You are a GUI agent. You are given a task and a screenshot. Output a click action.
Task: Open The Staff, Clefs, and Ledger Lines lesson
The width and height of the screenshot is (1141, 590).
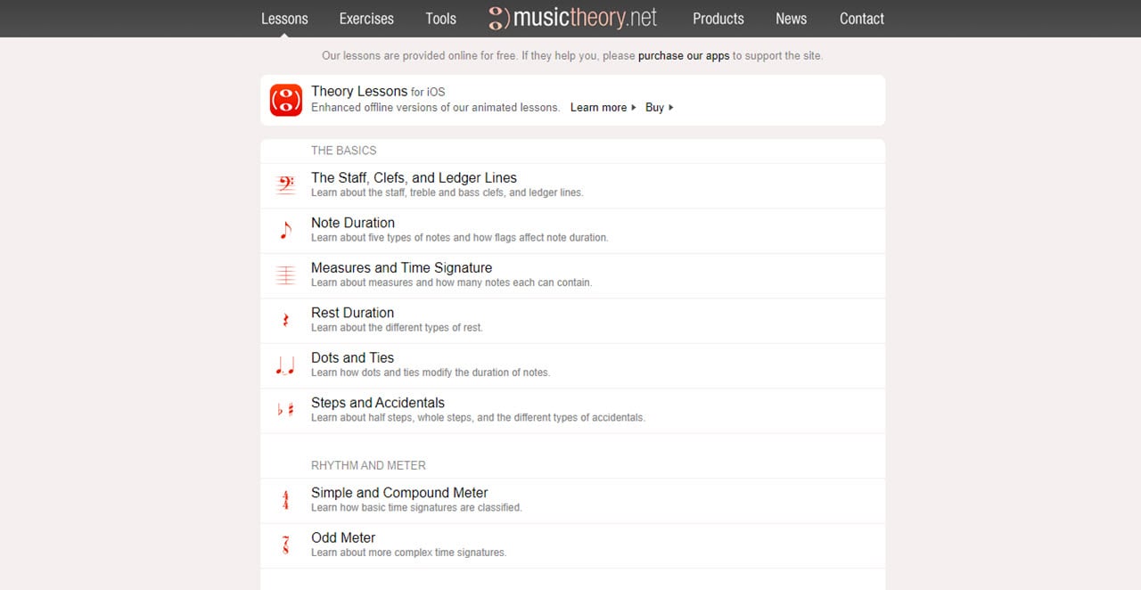tap(573, 186)
